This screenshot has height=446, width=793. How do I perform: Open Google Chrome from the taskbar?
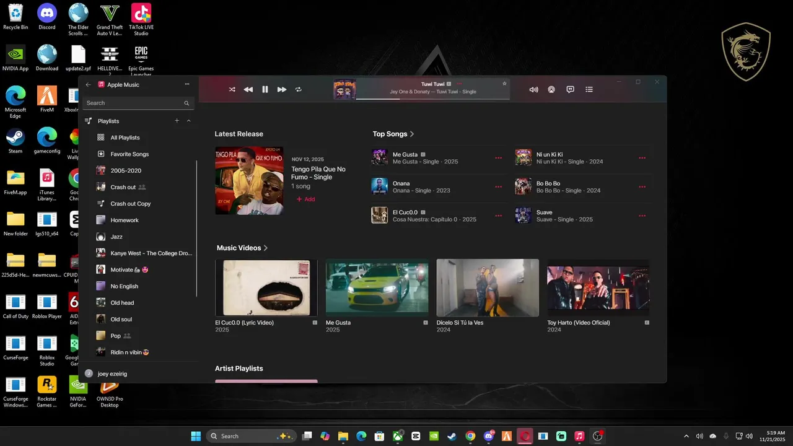click(470, 436)
